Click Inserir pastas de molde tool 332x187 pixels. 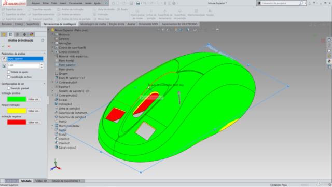click(137, 15)
